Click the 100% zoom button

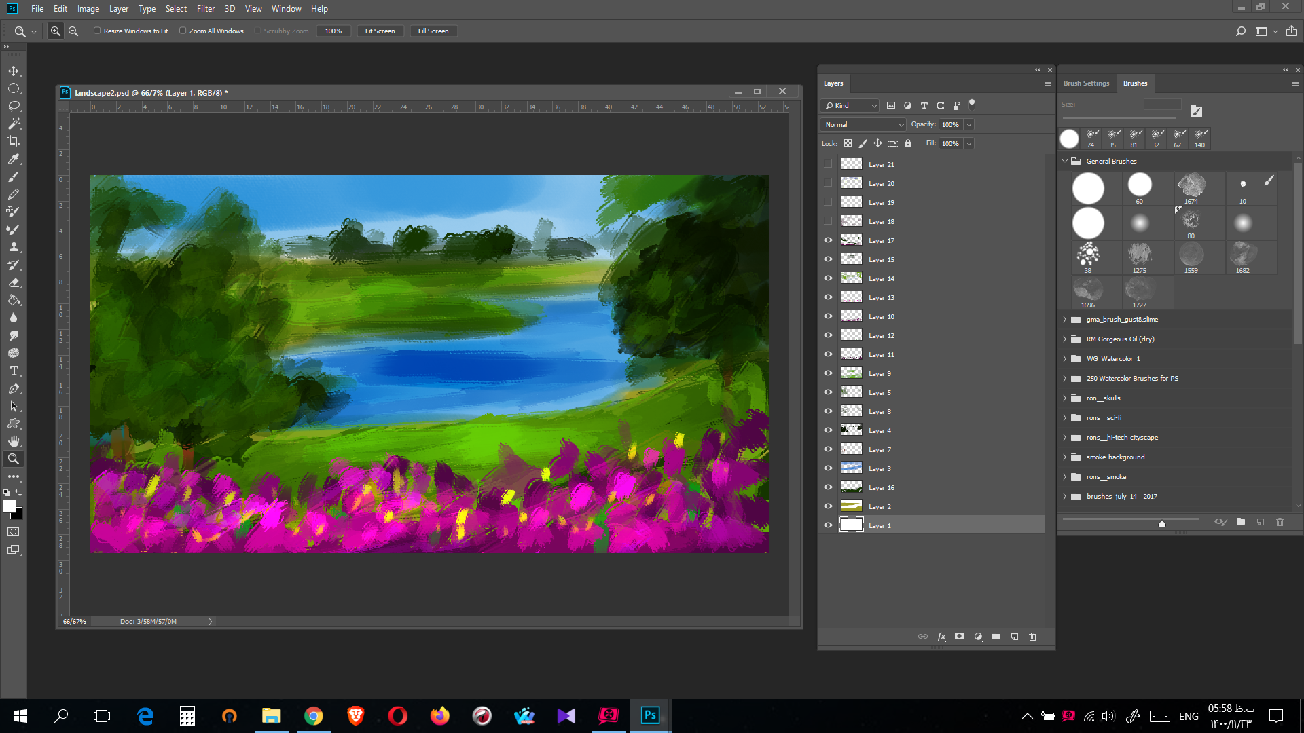[333, 31]
